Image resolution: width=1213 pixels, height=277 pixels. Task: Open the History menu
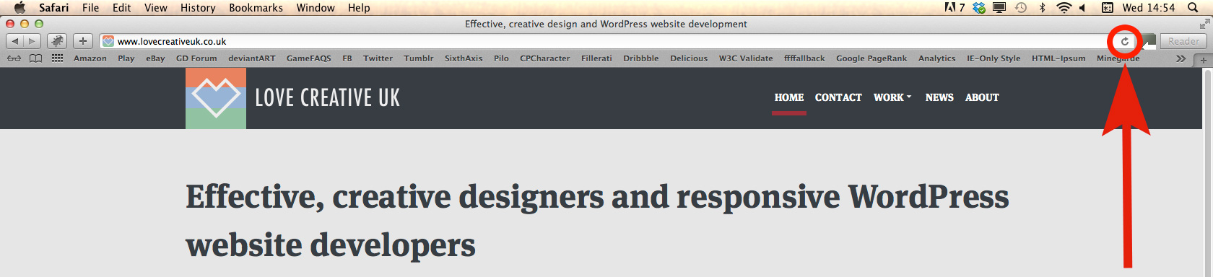pyautogui.click(x=198, y=7)
